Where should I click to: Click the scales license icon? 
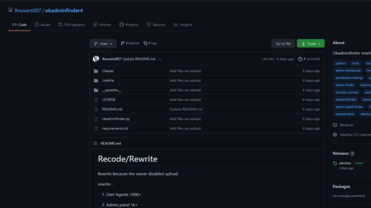pos(335,135)
